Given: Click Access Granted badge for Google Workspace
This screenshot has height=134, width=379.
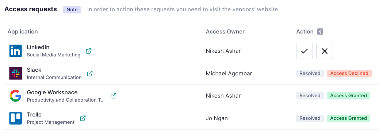Looking at the screenshot, I should click(348, 96).
